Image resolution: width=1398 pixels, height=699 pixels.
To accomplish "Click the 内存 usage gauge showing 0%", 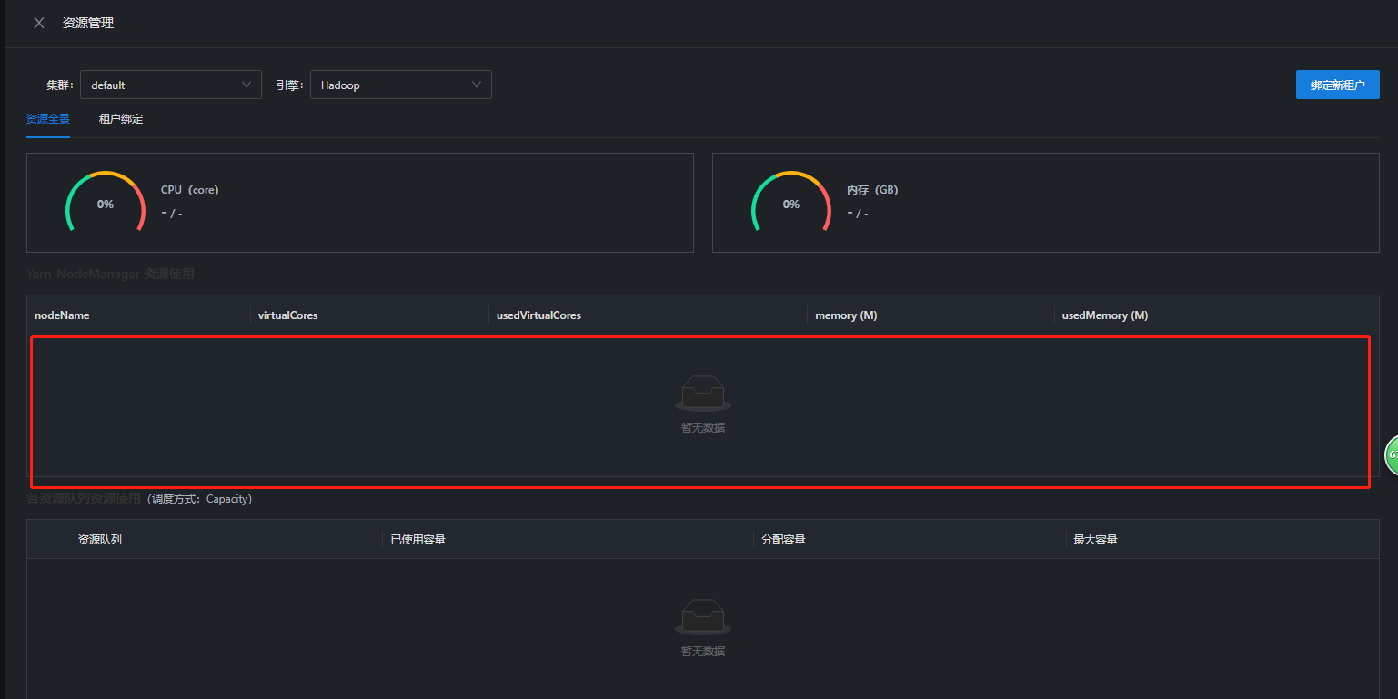I will click(x=791, y=203).
